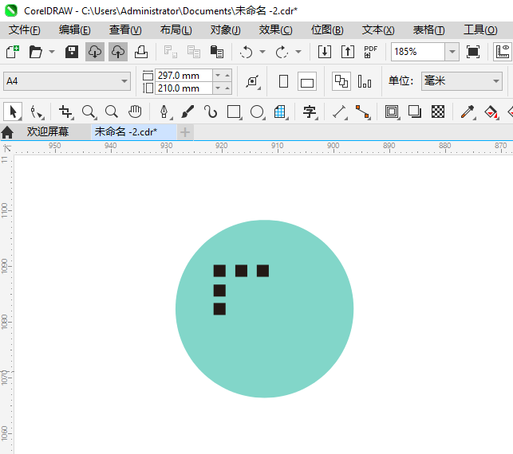Open the 布局(L) menu
513x454 pixels.
click(x=176, y=30)
